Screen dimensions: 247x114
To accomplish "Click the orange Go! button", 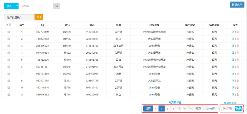I will coord(39,17).
